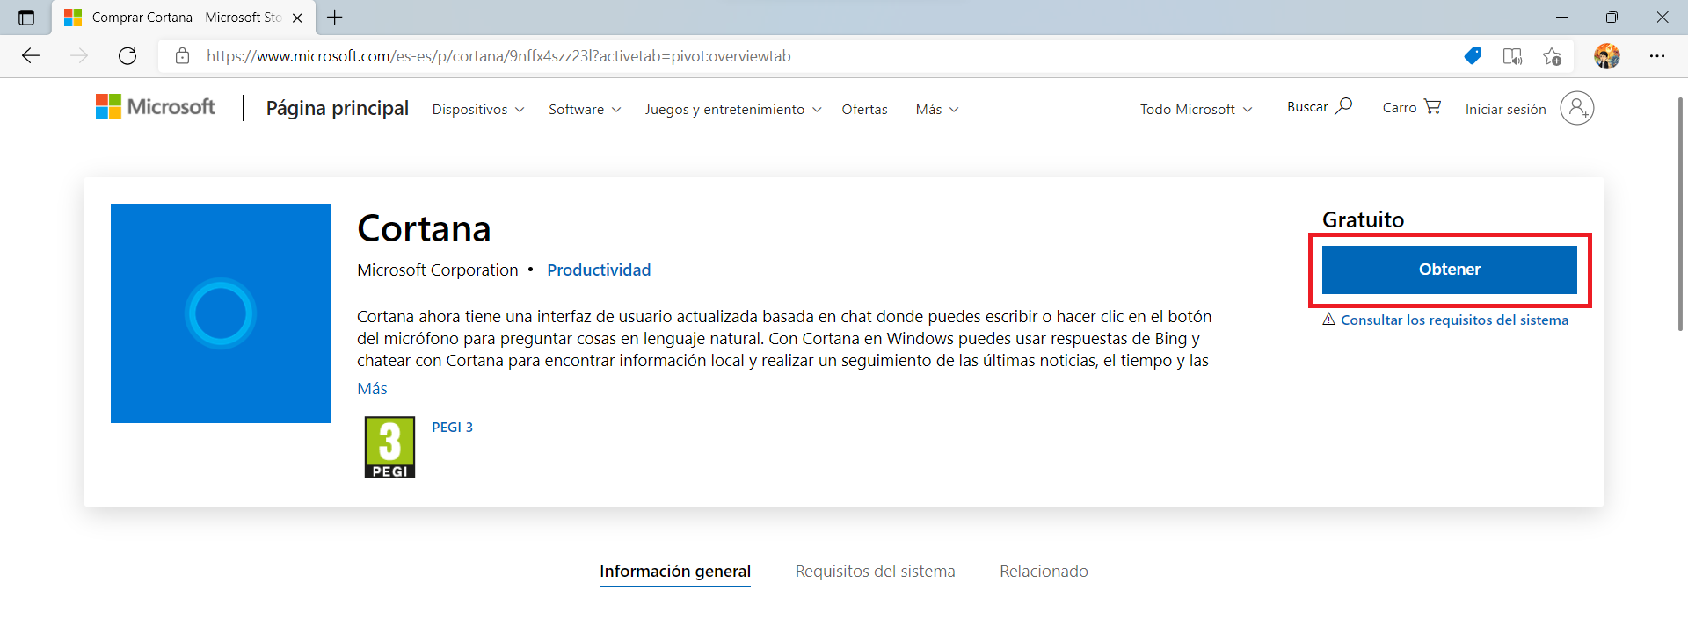Expand the Dispositivos menu

click(478, 109)
